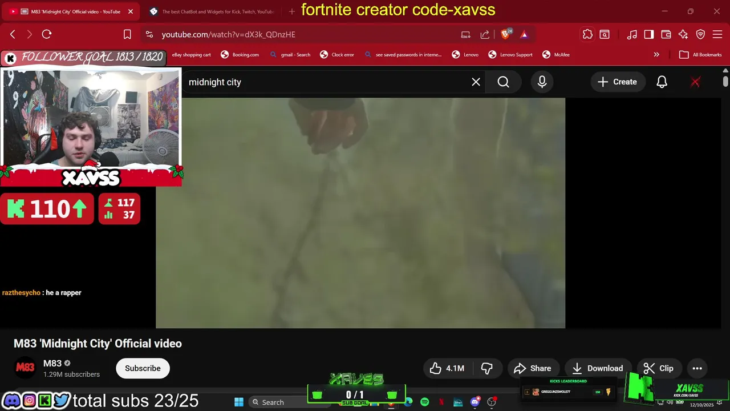Open Disney+ from the taskbar
This screenshot has width=730, height=411.
(457, 402)
